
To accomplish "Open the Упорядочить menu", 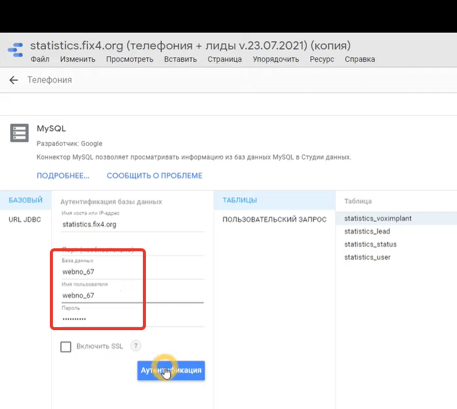I will [x=276, y=59].
